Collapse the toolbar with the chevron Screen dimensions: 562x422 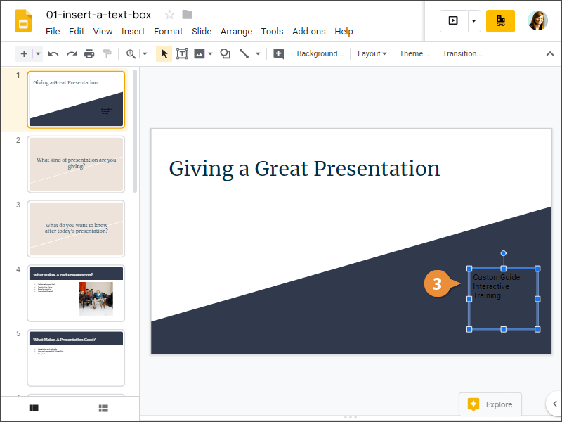click(x=549, y=53)
